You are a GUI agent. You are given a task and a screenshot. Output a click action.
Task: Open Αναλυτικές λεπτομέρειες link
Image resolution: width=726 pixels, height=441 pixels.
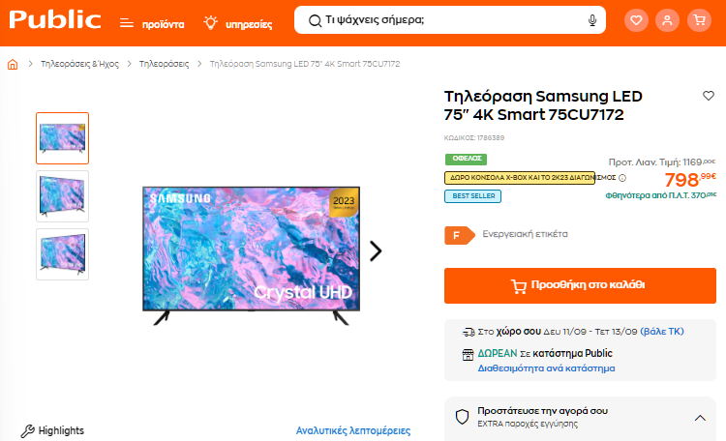(352, 430)
